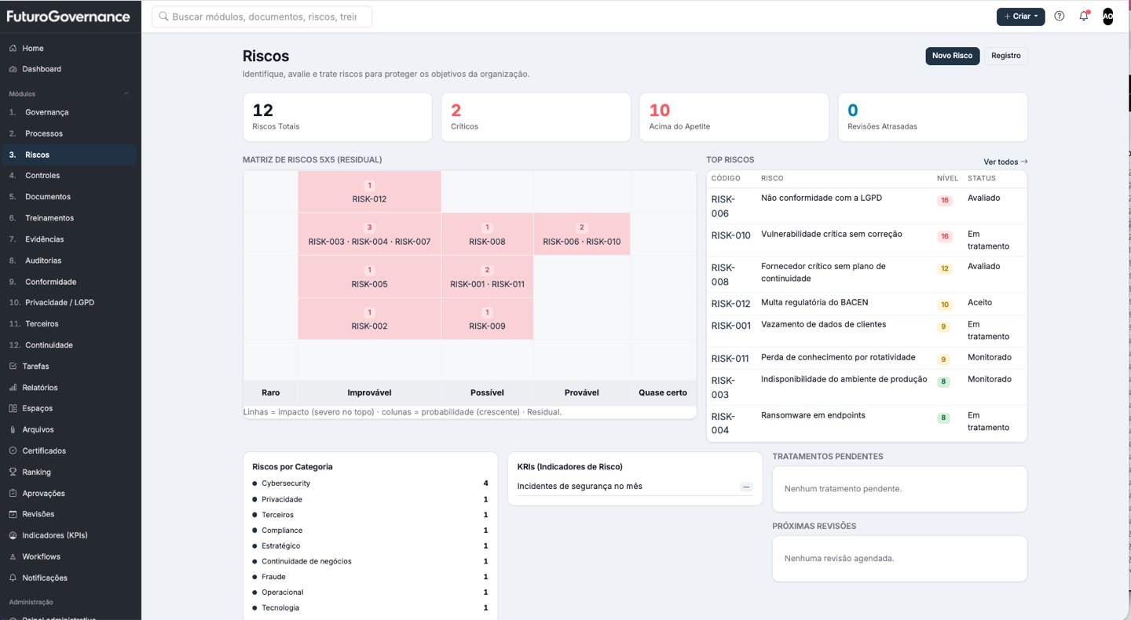The image size is (1131, 620).
Task: Go to Governança module
Action: (69, 112)
